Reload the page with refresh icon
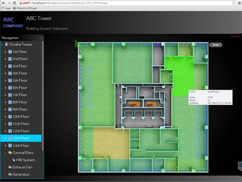The height and width of the screenshot is (182, 242). (15, 3)
